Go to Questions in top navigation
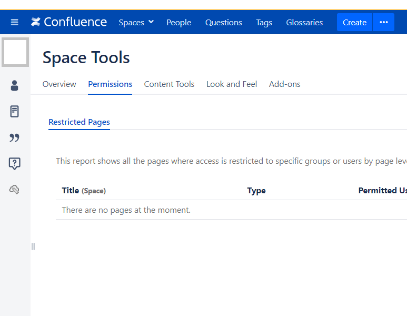The width and height of the screenshot is (407, 316). (x=223, y=22)
